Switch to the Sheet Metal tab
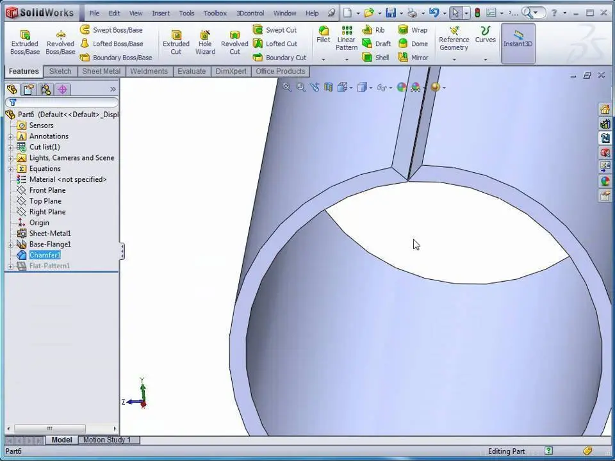The width and height of the screenshot is (615, 461). tap(101, 71)
